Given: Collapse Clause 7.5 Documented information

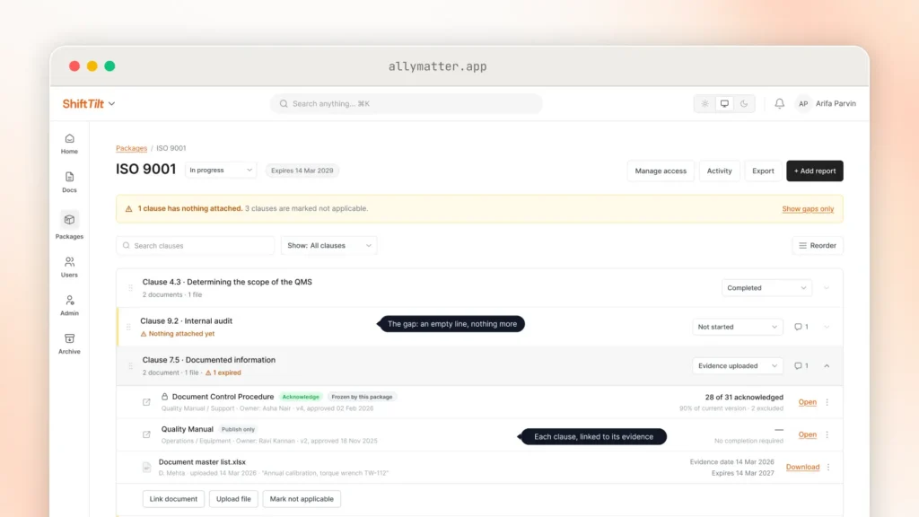Looking at the screenshot, I should 827,366.
